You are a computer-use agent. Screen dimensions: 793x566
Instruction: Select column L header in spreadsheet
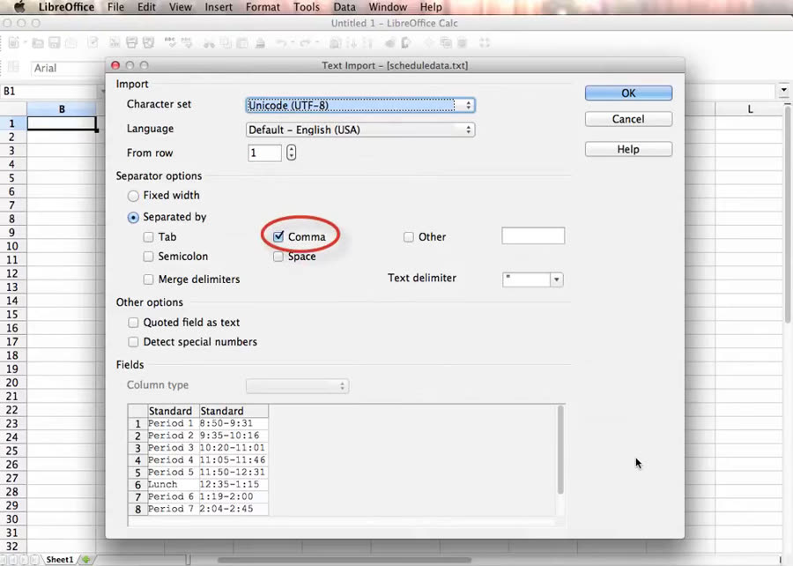point(750,109)
